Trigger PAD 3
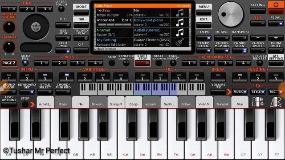The height and width of the screenshot is (160, 285). tap(77, 63)
